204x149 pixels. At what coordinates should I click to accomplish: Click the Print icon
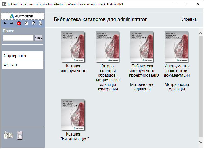point(41,23)
